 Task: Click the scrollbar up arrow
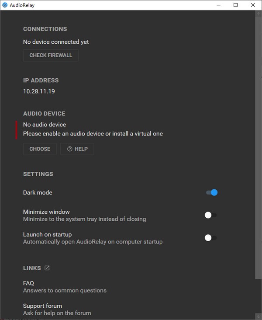tap(259, 14)
